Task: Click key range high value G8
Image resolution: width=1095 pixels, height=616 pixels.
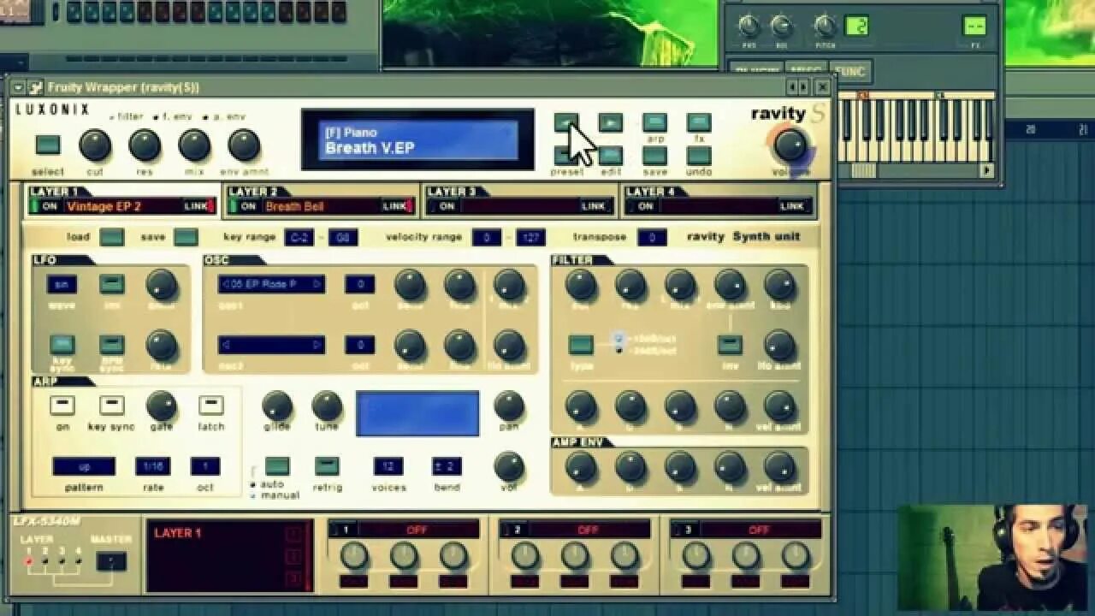Action: coord(343,237)
